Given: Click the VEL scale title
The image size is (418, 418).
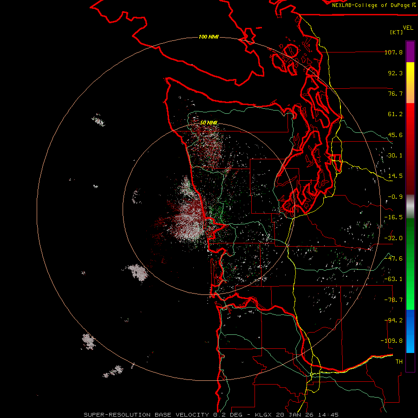Looking at the screenshot, I should (408, 27).
